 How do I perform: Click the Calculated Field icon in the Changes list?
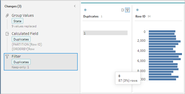pos(7,34)
